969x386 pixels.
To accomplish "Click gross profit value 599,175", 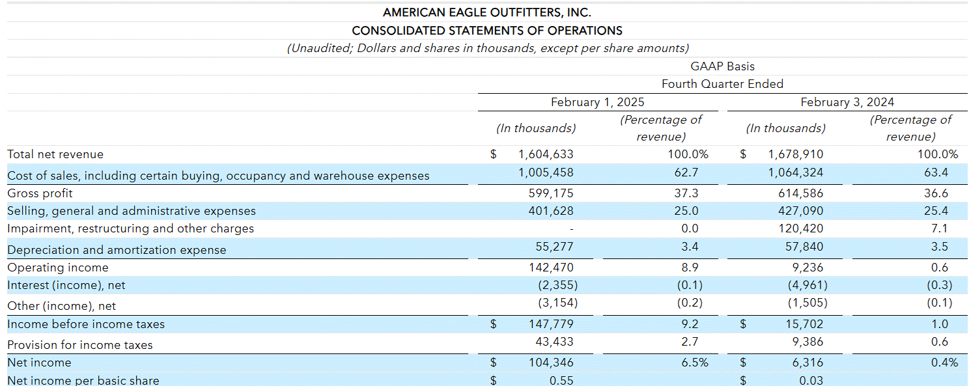I will pos(552,193).
